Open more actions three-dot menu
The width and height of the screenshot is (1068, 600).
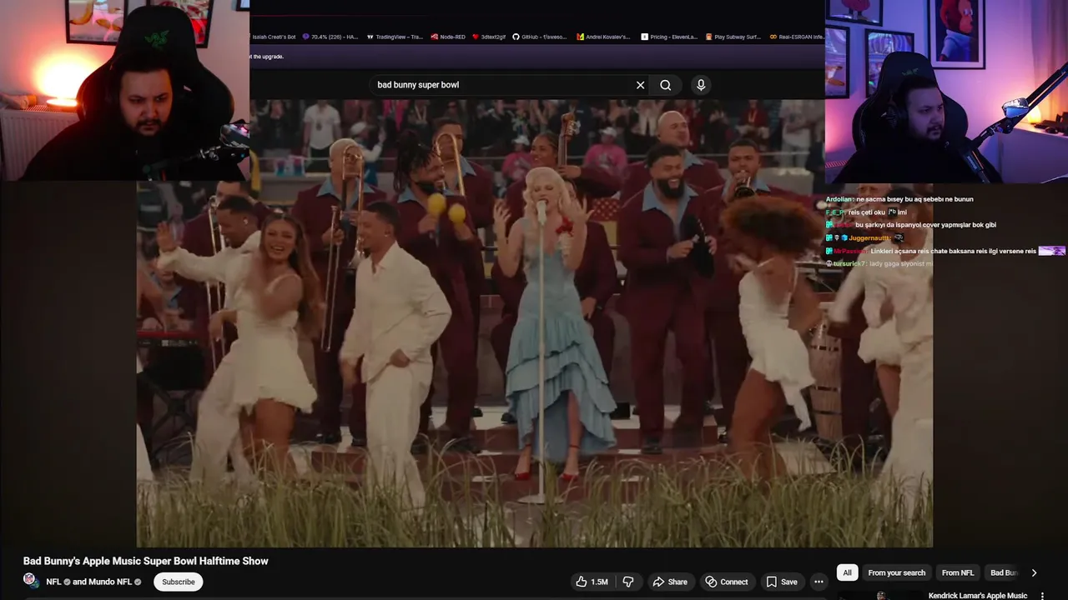[819, 582]
